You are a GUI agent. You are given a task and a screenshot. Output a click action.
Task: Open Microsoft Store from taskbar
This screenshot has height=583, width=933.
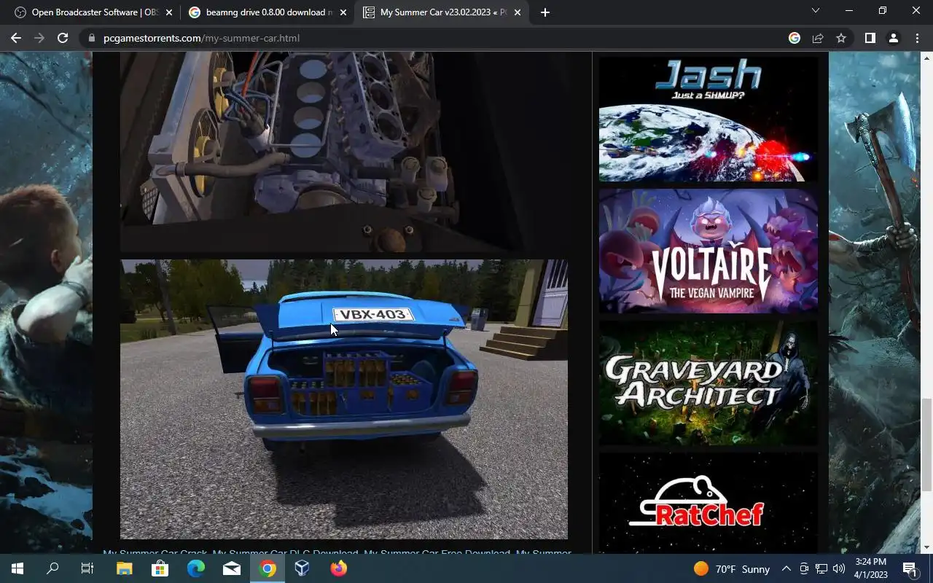point(160,568)
